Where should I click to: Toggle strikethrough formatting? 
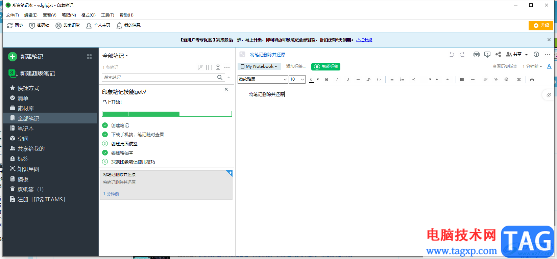click(358, 80)
